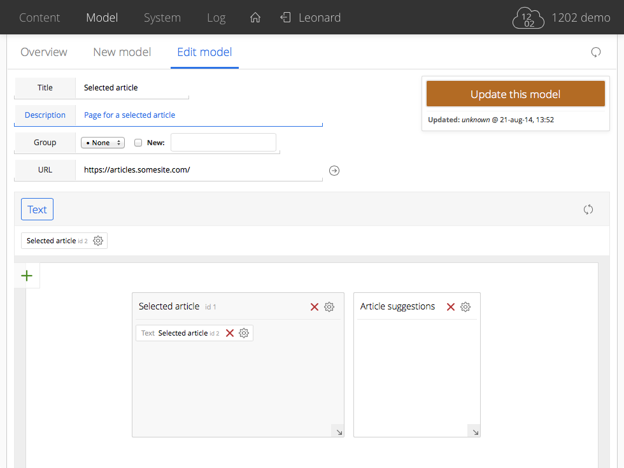Click the home icon in top navigation
Image resolution: width=624 pixels, height=468 pixels.
tap(255, 18)
